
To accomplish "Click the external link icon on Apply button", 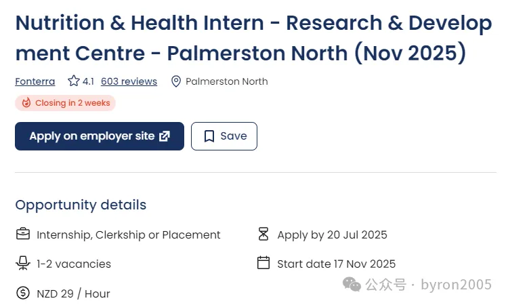I will pyautogui.click(x=164, y=136).
